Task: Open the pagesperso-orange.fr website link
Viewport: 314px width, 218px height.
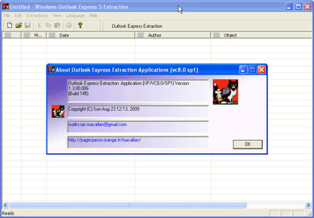Action: tap(105, 140)
